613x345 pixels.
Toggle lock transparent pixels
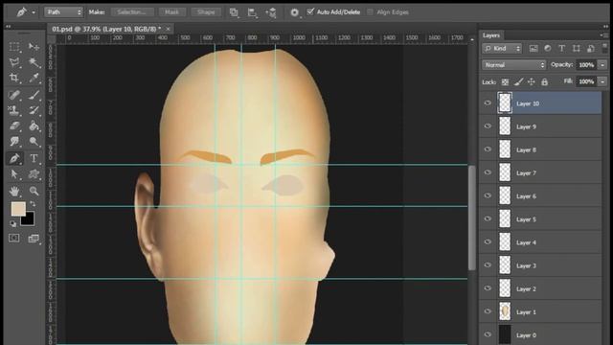click(x=505, y=81)
